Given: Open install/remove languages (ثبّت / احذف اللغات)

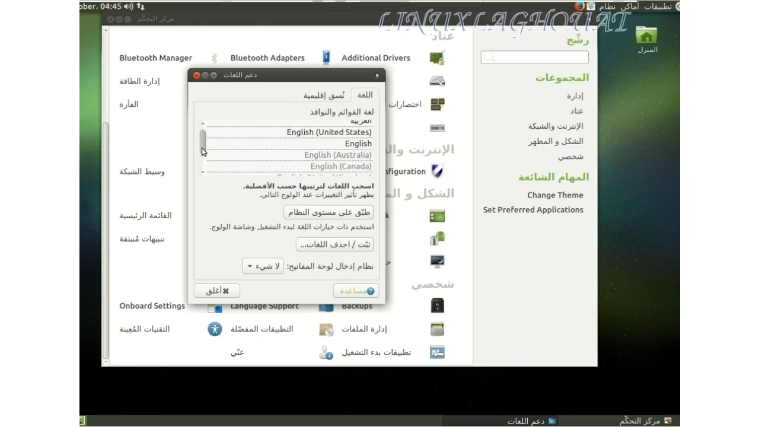Looking at the screenshot, I should (334, 244).
